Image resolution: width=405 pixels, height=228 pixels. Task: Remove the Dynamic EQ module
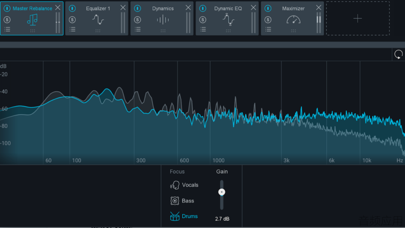coord(253,8)
